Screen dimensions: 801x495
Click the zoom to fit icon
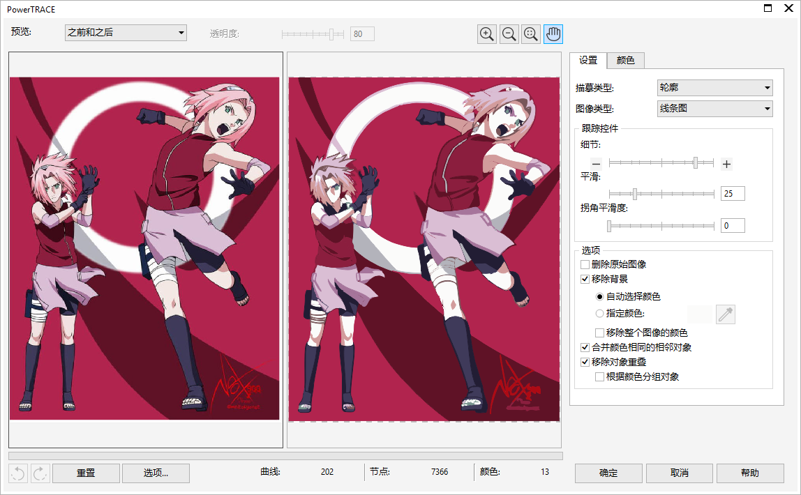pyautogui.click(x=531, y=34)
